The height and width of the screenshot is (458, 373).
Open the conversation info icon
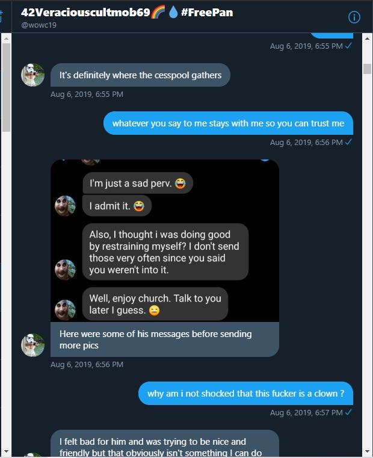(x=354, y=17)
